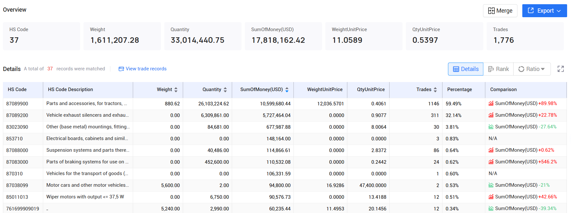The image size is (571, 213).
Task: Click 'Wiper motors with output' description
Action: (85, 197)
